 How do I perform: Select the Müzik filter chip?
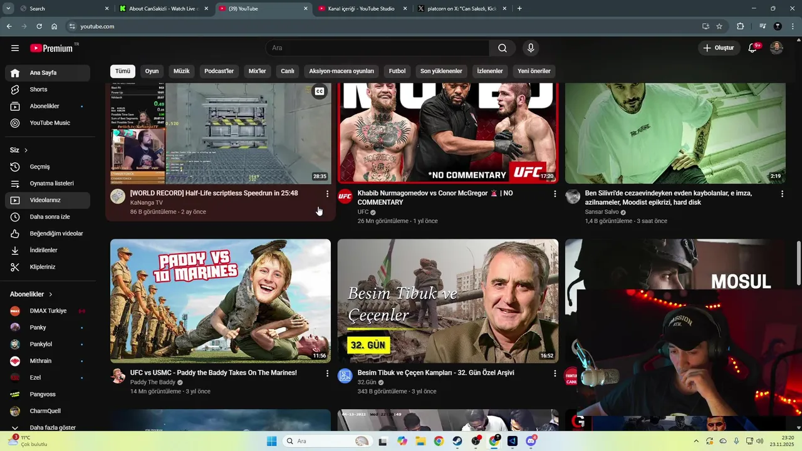(x=182, y=71)
